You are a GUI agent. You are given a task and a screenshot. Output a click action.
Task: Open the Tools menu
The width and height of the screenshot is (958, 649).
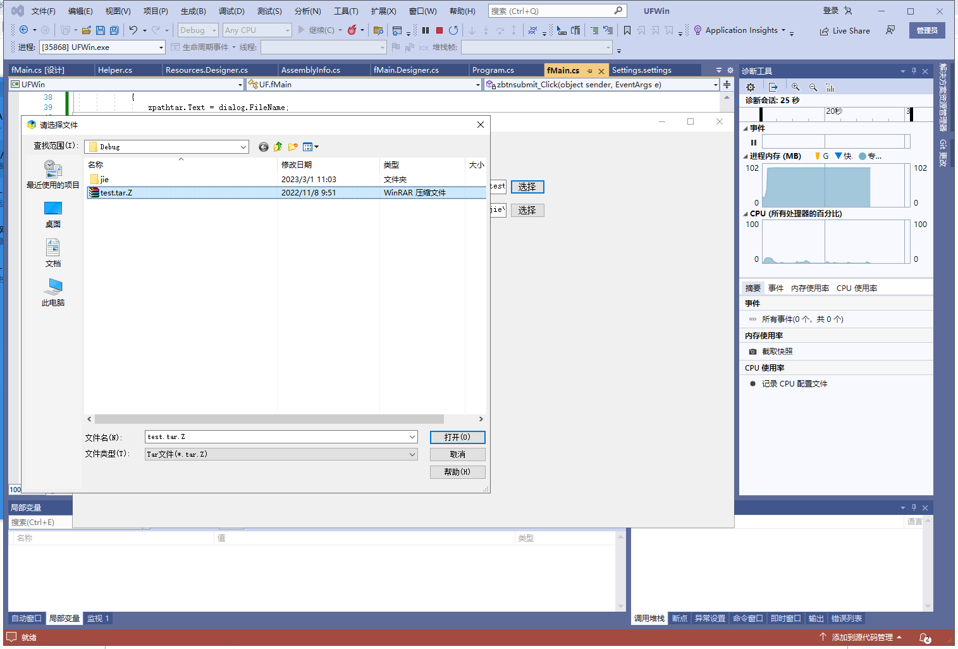pyautogui.click(x=346, y=11)
